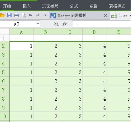This screenshot has width=132, height=122.
Task: Select row 2 header
Action: tap(4, 46)
